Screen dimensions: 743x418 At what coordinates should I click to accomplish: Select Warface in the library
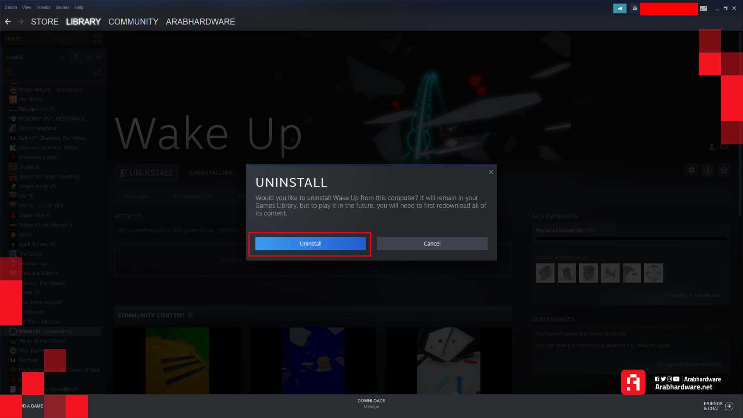28,360
